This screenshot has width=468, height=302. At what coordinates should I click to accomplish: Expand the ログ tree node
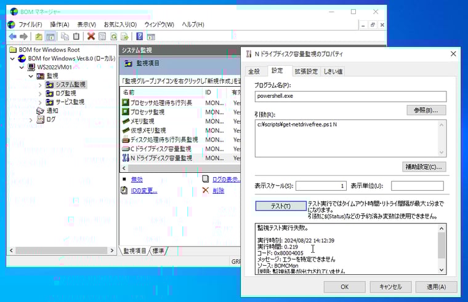(31, 120)
